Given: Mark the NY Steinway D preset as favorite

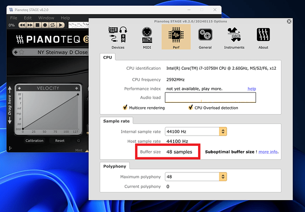Looking at the screenshot, I should [22, 52].
